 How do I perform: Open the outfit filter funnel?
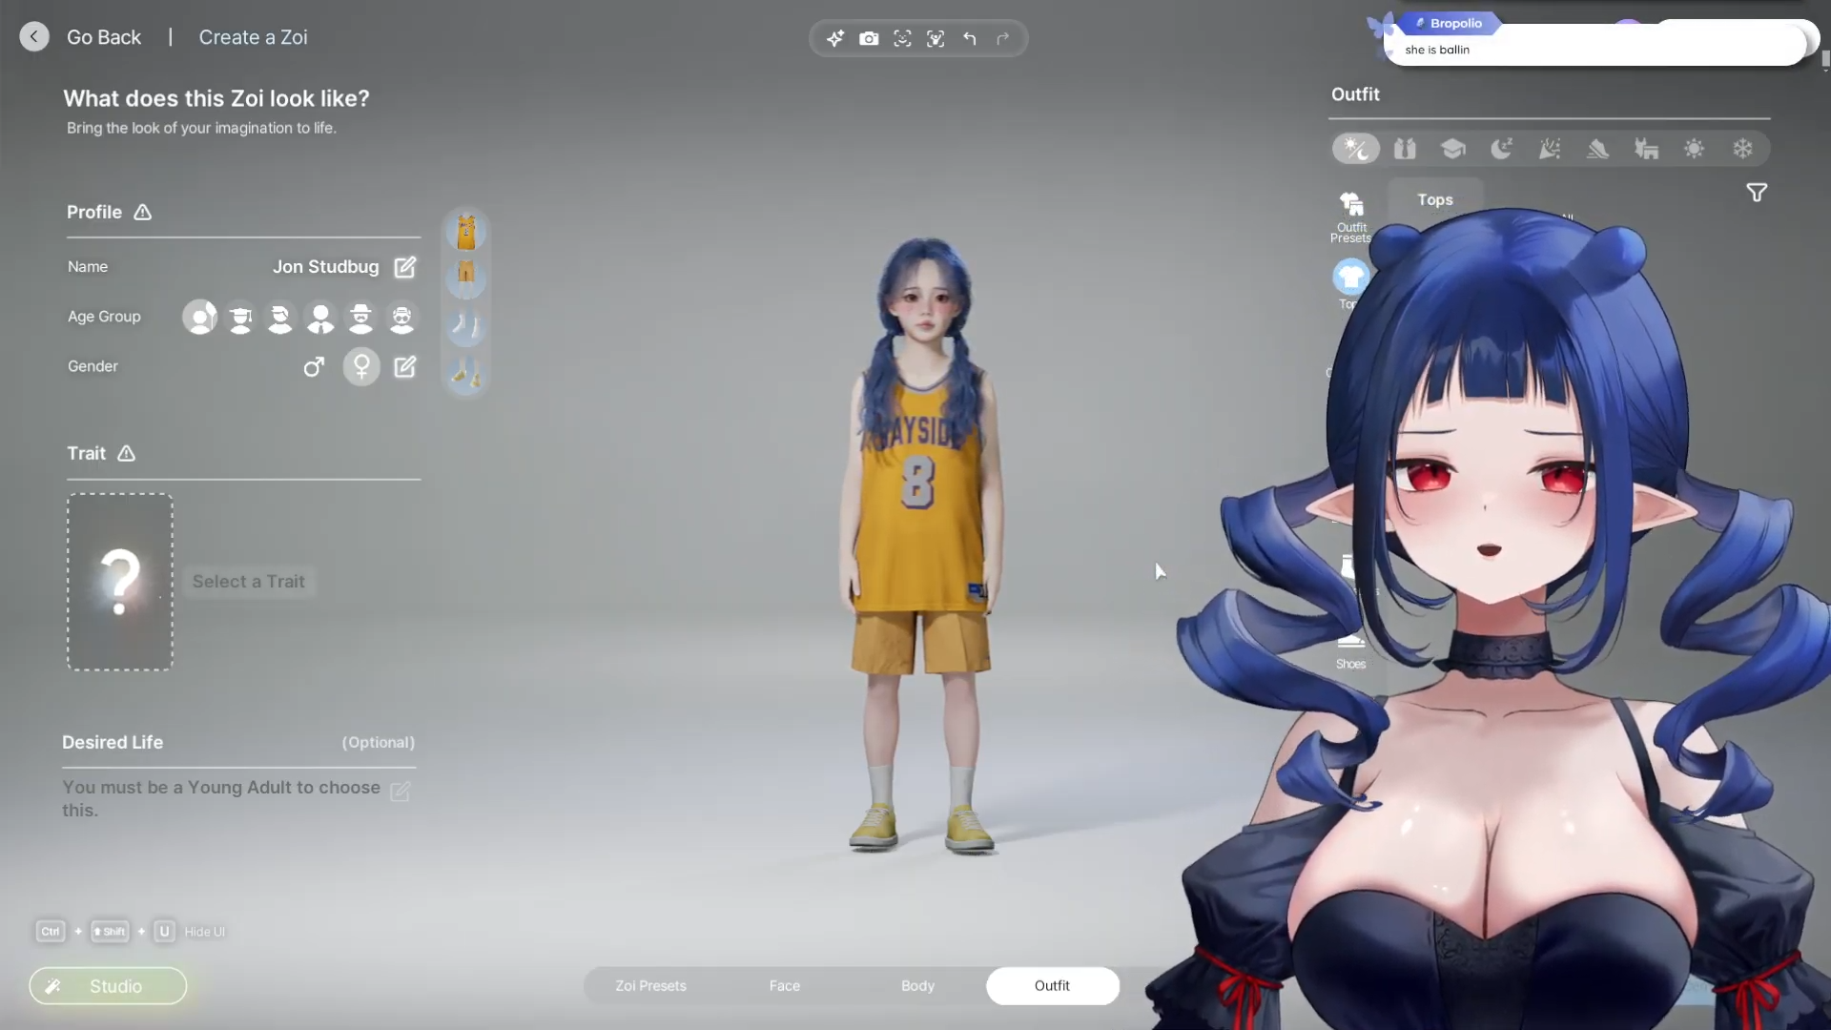pos(1757,194)
